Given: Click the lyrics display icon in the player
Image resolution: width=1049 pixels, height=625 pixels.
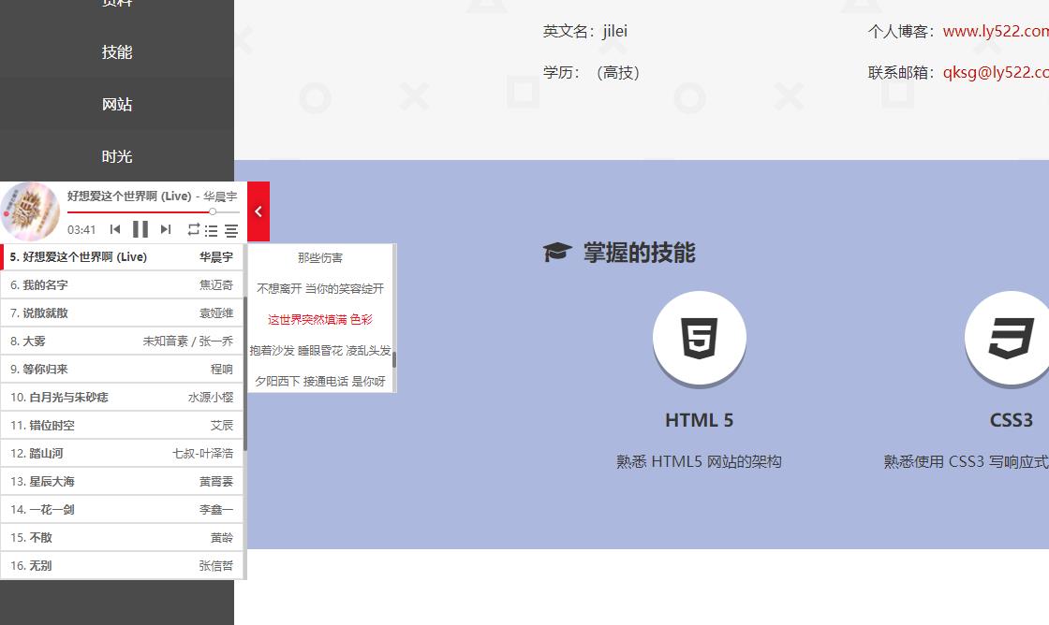Looking at the screenshot, I should tap(231, 229).
